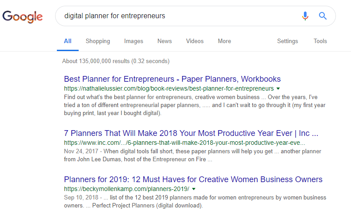The width and height of the screenshot is (351, 215).
Task: Switch to the Images tab
Action: coord(134,41)
